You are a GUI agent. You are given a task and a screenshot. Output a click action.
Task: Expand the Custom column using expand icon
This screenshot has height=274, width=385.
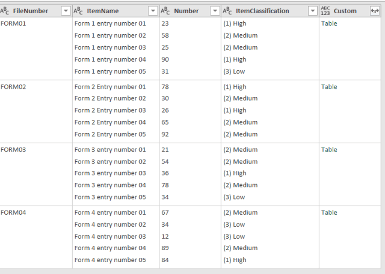click(x=375, y=11)
